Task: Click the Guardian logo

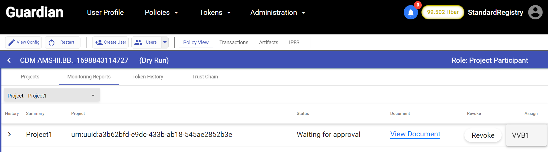Action: coord(35,12)
